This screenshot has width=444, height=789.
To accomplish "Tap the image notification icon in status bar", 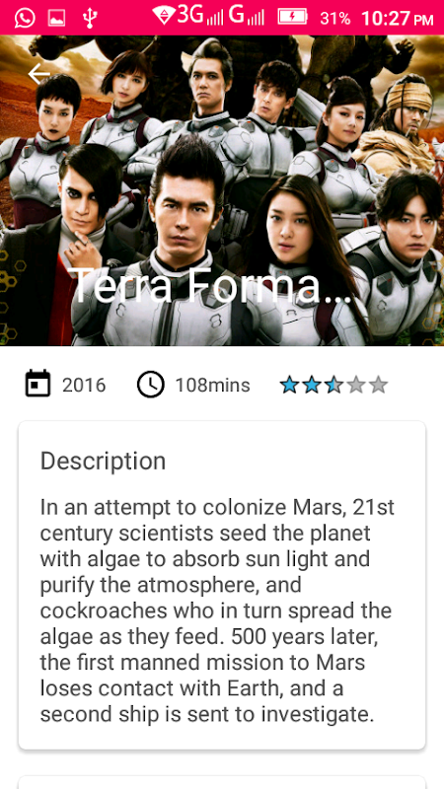I will click(x=56, y=19).
